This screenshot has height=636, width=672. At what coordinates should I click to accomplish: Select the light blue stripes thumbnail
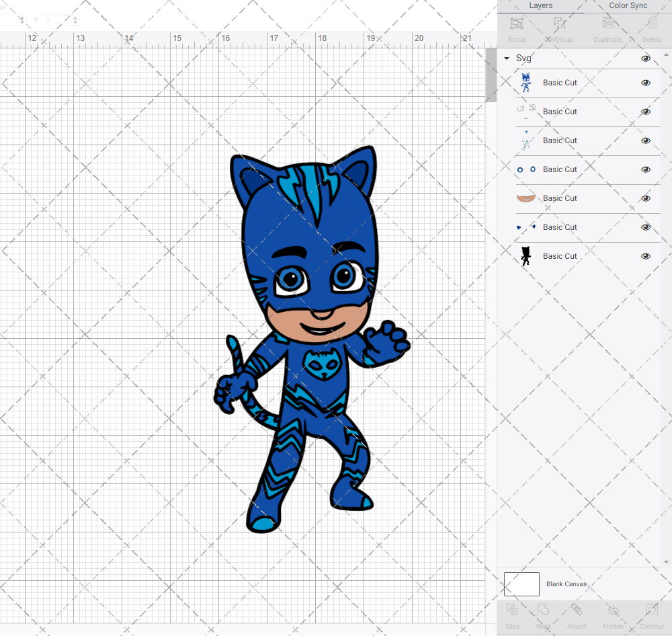pos(526,141)
